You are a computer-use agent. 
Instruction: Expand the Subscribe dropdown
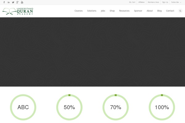(176, 2)
